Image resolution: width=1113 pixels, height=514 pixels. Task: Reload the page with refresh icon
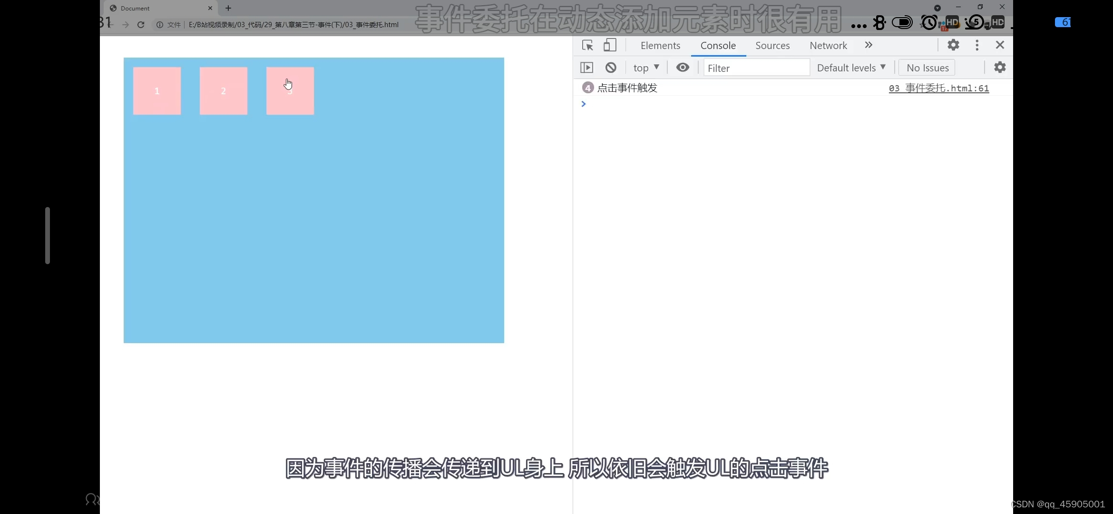(x=141, y=25)
